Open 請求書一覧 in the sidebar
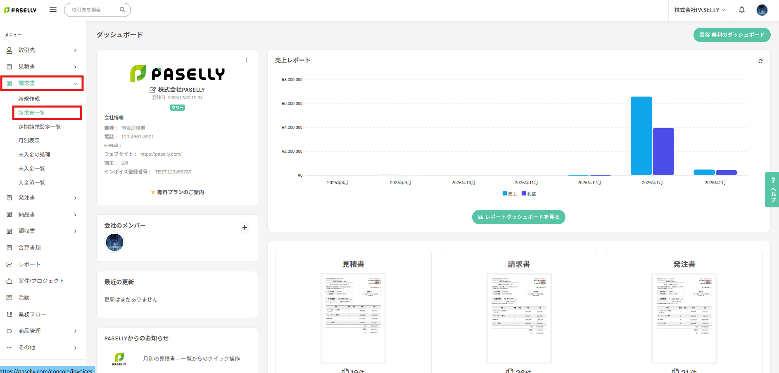This screenshot has width=779, height=373. 32,113
